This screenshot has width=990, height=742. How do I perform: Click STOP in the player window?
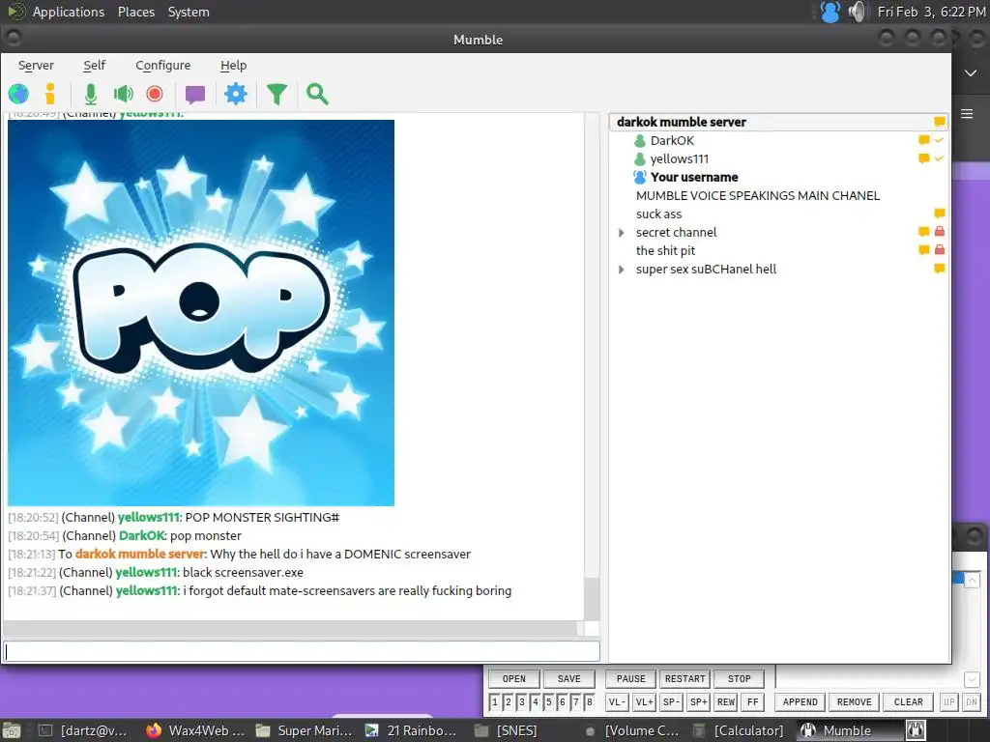(x=740, y=679)
